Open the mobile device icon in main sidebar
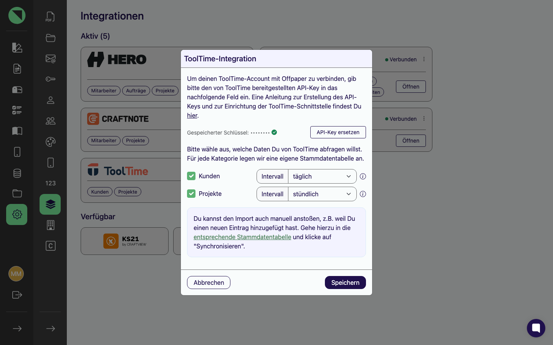This screenshot has width=553, height=345. (17, 152)
